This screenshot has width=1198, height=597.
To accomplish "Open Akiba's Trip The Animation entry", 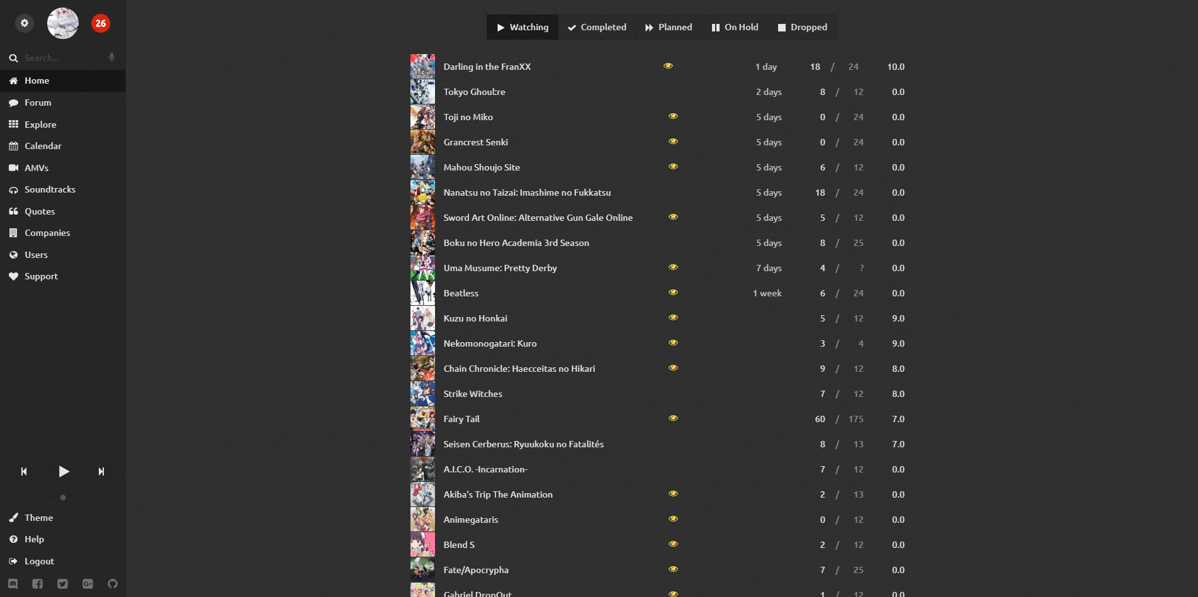I will pyautogui.click(x=498, y=494).
